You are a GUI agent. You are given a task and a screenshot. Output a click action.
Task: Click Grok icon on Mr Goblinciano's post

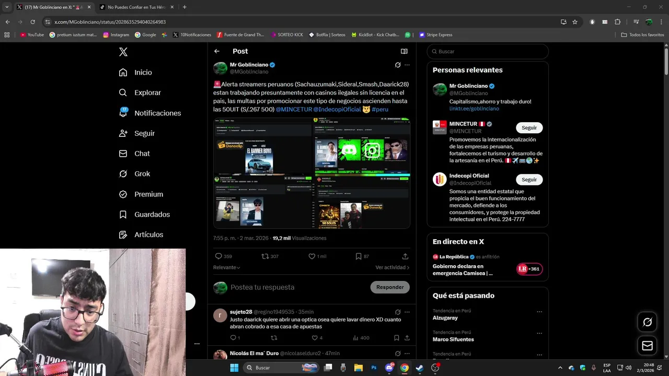[x=398, y=65]
